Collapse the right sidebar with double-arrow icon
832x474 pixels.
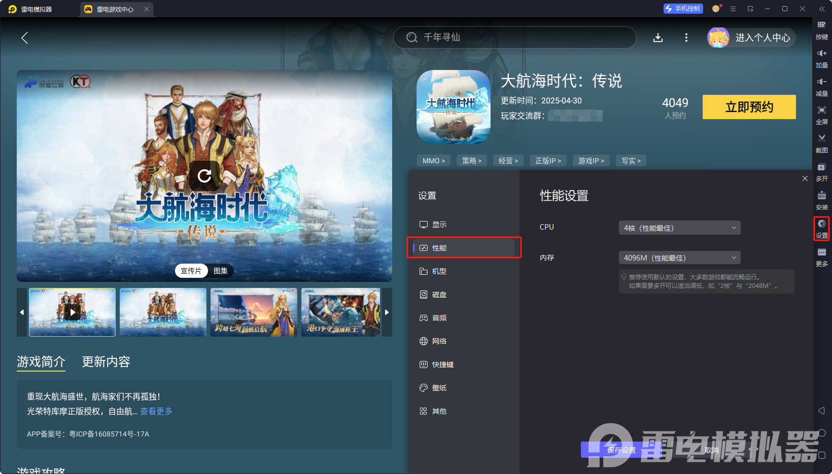point(822,9)
